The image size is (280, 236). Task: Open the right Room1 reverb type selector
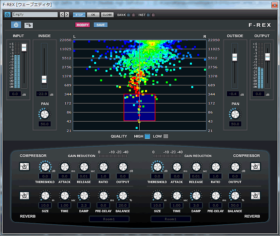pyautogui.click(x=170, y=219)
